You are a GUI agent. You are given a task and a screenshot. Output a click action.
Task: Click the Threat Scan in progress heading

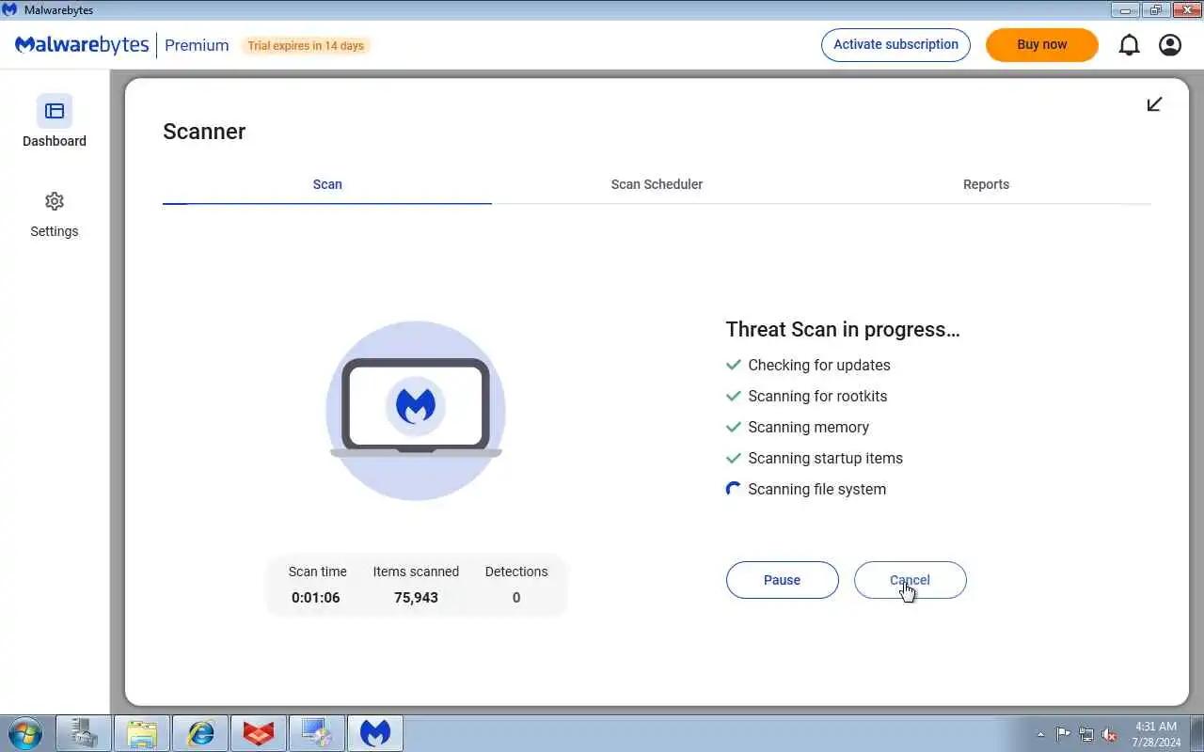[x=843, y=329]
